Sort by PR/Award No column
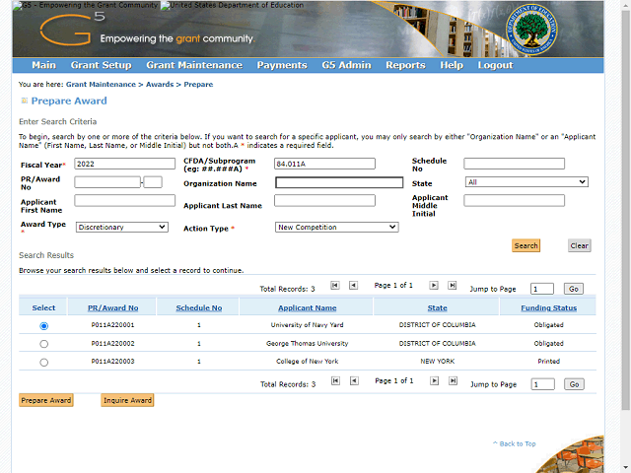631x473 pixels. [x=113, y=308]
